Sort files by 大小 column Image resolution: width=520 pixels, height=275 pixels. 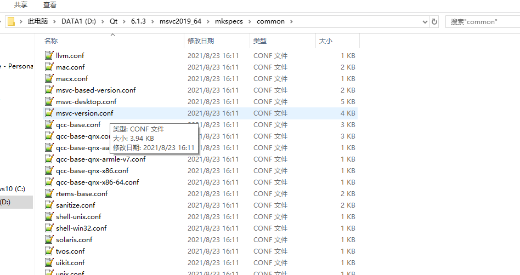[x=325, y=41]
